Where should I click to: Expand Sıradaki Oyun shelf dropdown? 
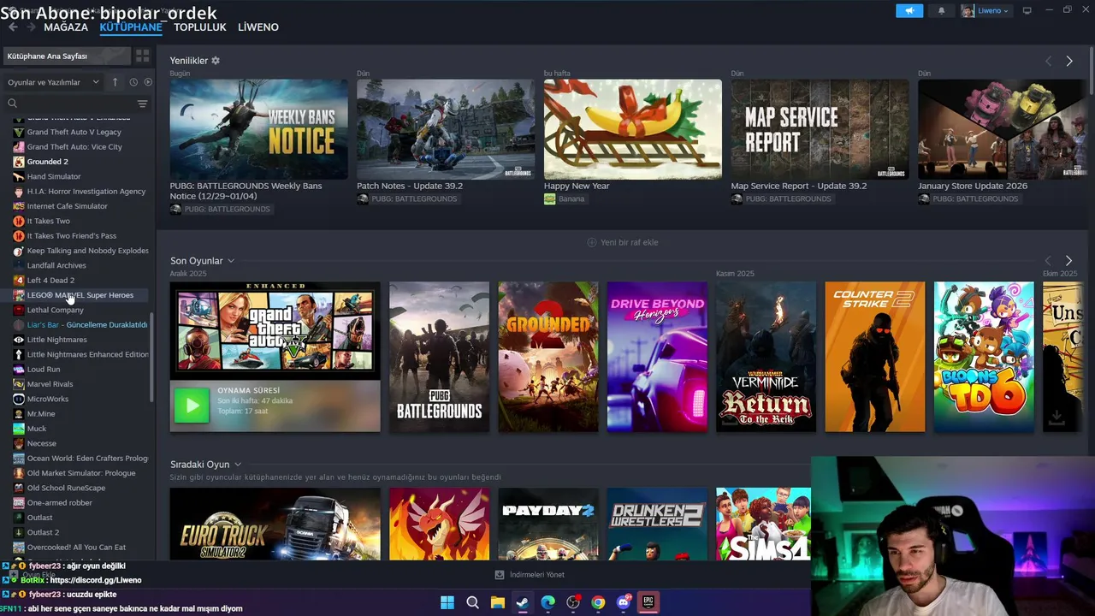[x=237, y=465]
